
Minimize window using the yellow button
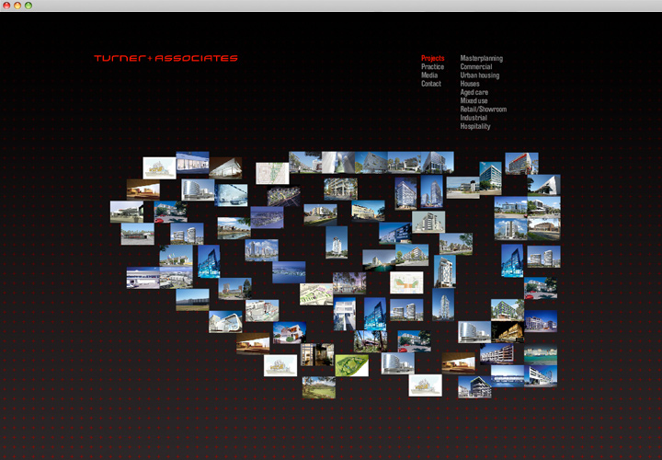(x=17, y=6)
